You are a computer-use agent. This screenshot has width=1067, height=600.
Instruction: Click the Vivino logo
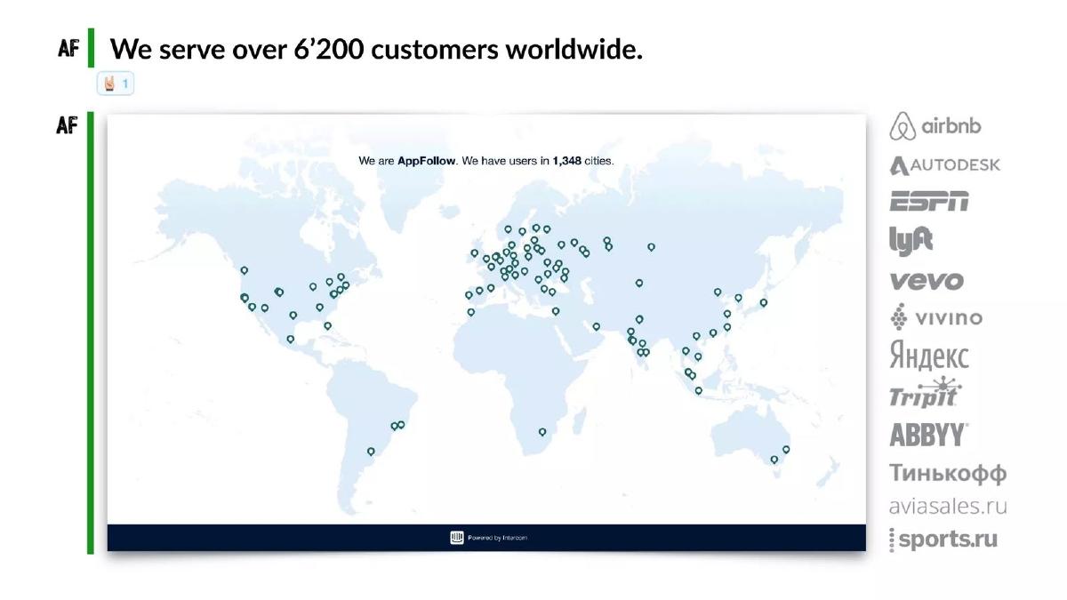(936, 317)
